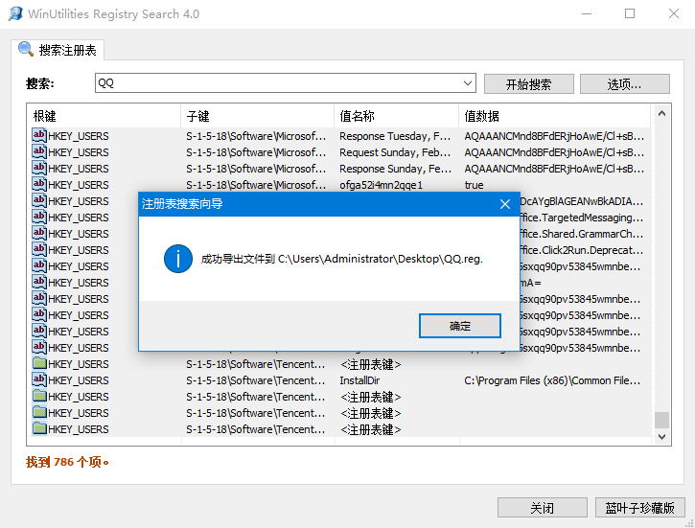Click the export path message text in the dialog

point(341,259)
